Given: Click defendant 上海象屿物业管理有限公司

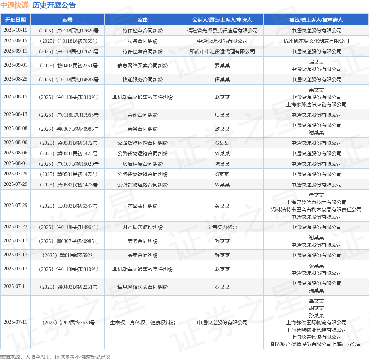Looking at the screenshot, I should point(316,330).
